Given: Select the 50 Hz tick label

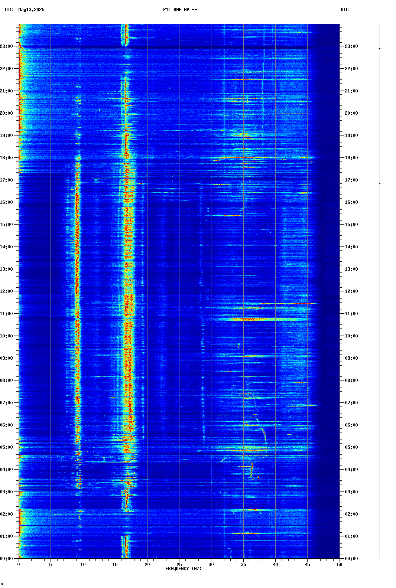Looking at the screenshot, I should tap(340, 565).
